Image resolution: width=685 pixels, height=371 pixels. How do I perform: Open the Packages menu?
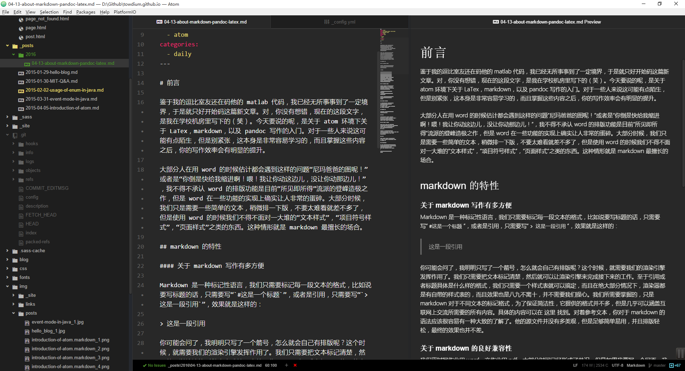[86, 12]
